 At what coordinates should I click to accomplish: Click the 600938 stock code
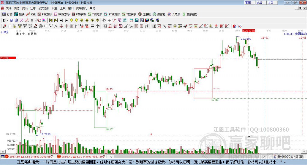tap(289, 34)
